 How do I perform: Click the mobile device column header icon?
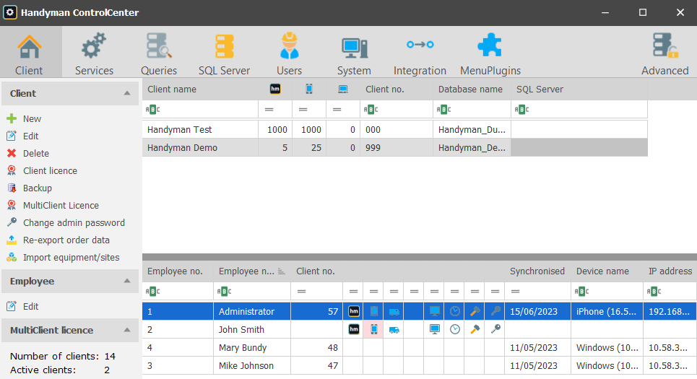pyautogui.click(x=309, y=89)
